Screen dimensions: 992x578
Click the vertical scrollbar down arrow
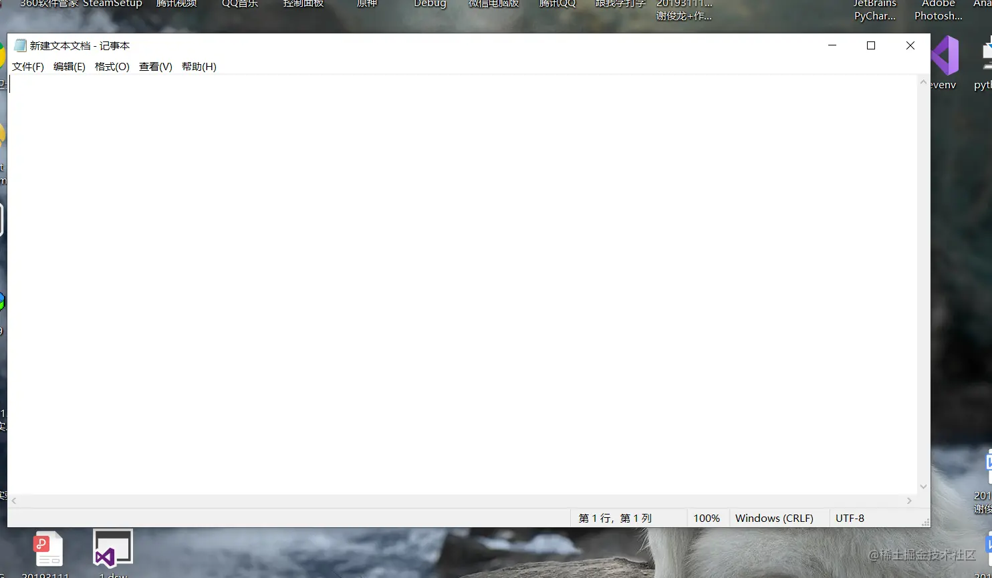pos(923,487)
